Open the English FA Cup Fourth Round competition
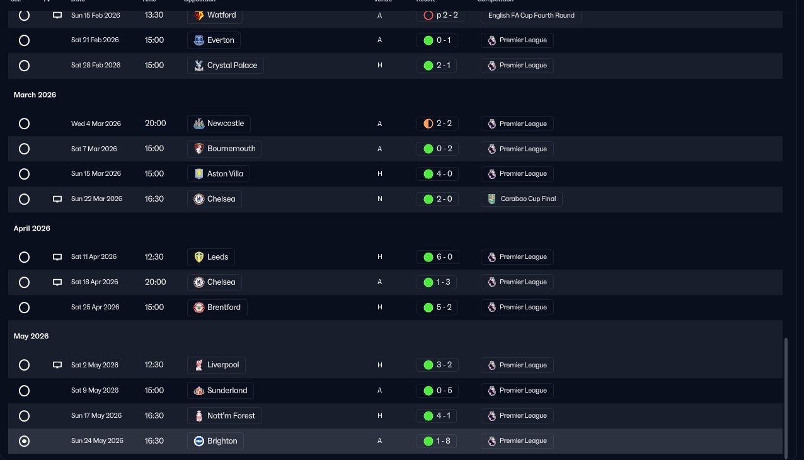The image size is (804, 460). [531, 15]
